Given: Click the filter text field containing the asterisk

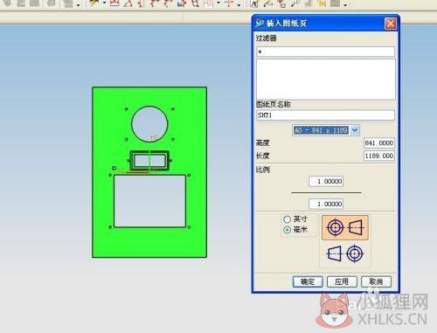Looking at the screenshot, I should (325, 52).
